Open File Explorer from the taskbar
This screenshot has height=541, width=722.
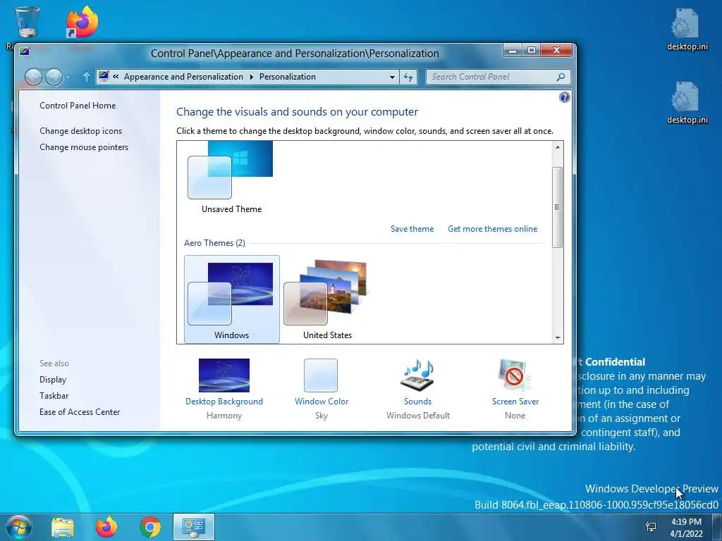[63, 527]
